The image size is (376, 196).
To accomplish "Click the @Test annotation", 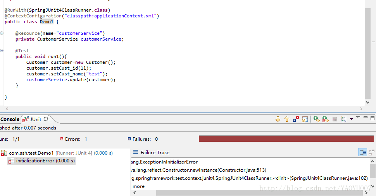I will coord(22,51).
